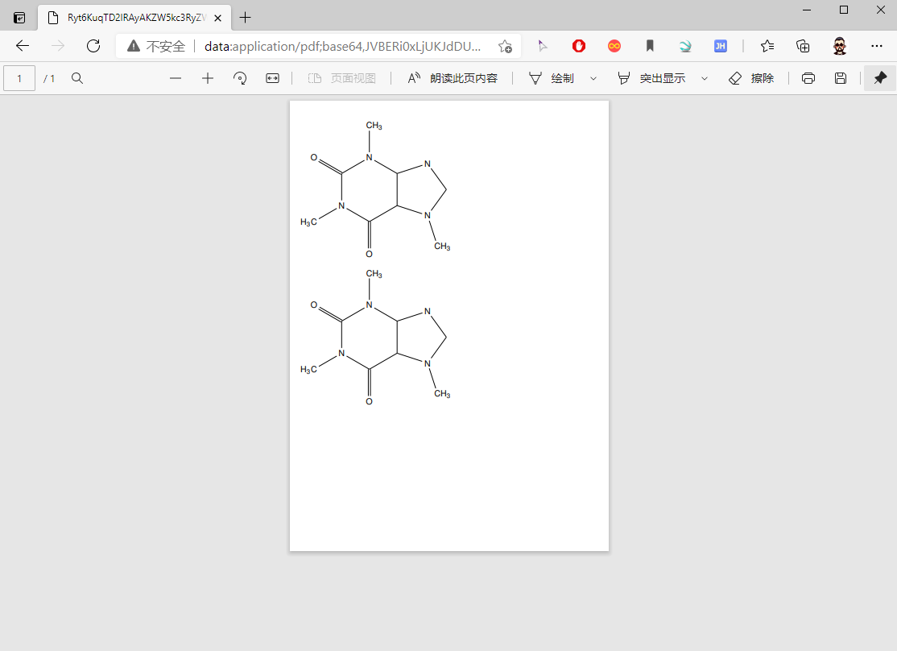The width and height of the screenshot is (897, 651).
Task: Search within the PDF document
Action: pyautogui.click(x=77, y=78)
